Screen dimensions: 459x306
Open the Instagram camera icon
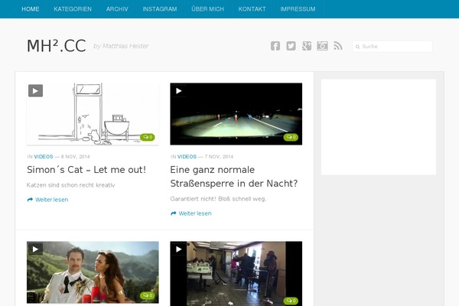coord(322,46)
